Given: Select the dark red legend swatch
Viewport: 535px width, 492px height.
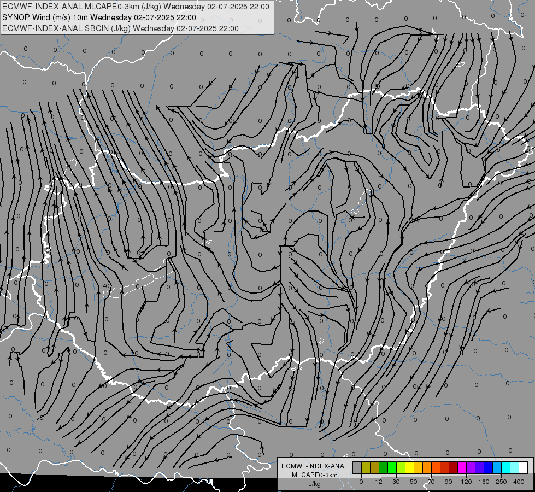Looking at the screenshot, I should pos(453,468).
